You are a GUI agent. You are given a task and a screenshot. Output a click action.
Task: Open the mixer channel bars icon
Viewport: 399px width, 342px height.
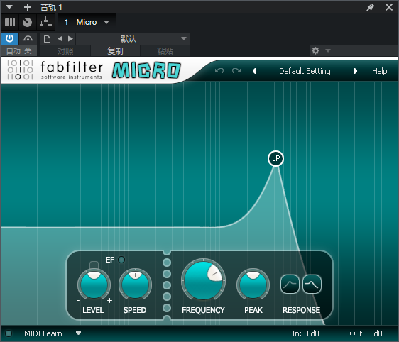10,23
